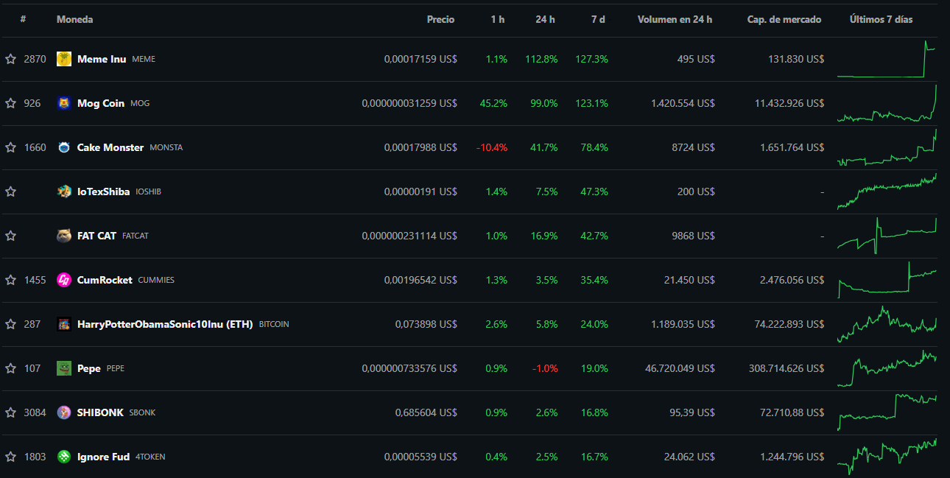
Task: Click Meme Inu's 112.8% 24 h value
Action: click(x=541, y=59)
